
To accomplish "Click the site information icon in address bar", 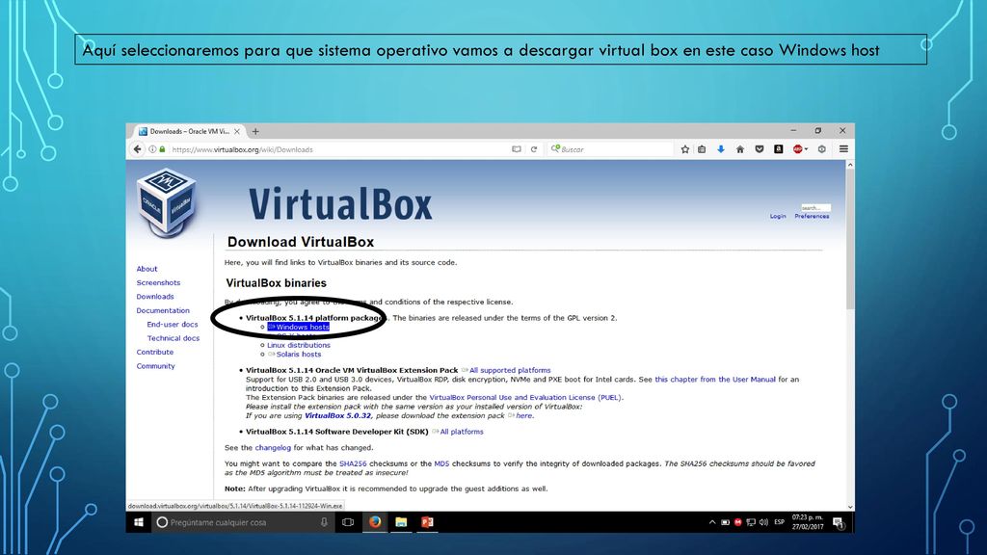I will 152,149.
